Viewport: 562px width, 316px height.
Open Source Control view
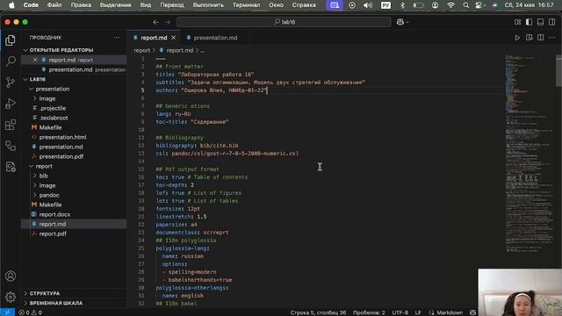11,83
